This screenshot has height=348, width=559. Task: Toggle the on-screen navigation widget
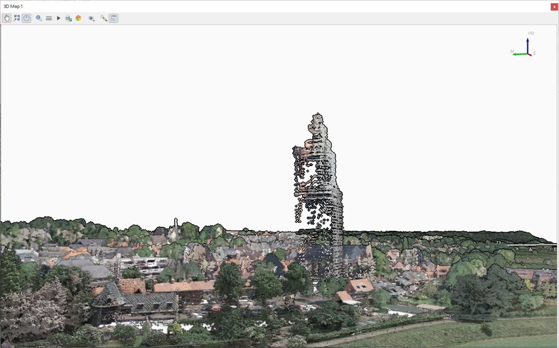[26, 18]
